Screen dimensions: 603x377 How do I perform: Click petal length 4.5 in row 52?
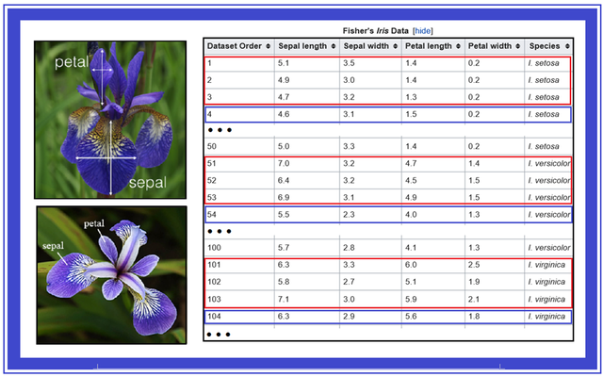click(x=411, y=180)
